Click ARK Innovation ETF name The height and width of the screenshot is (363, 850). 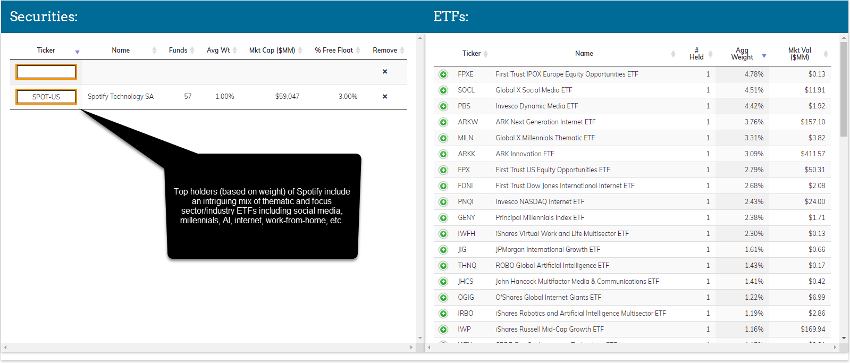pyautogui.click(x=525, y=154)
